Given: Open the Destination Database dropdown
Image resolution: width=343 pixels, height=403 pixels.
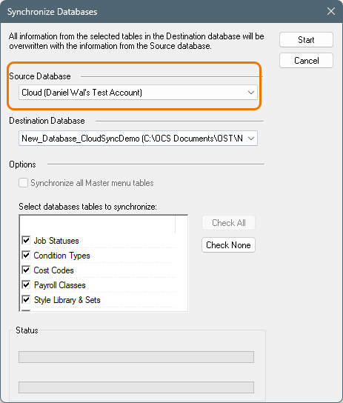Looking at the screenshot, I should 138,139.
